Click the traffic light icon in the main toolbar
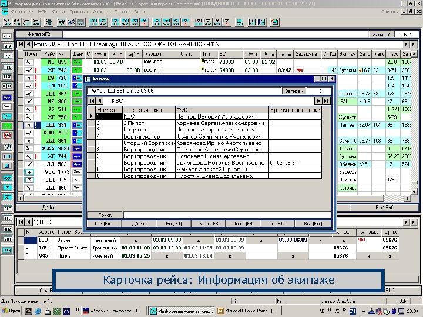The width and height of the screenshot is (423, 317). [49, 22]
